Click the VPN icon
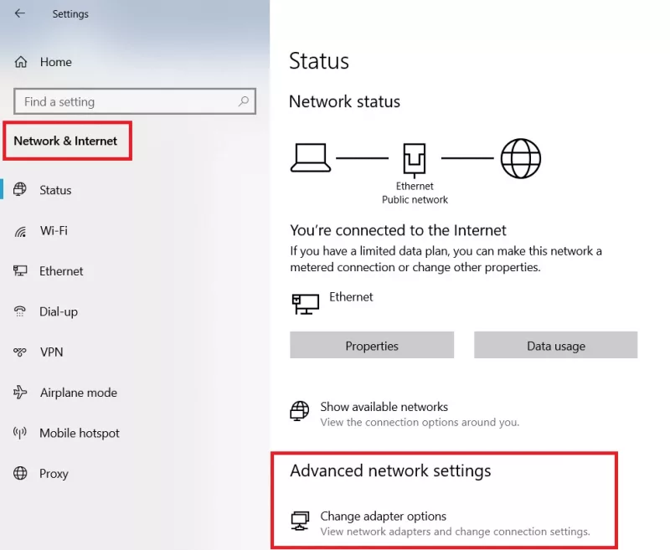This screenshot has height=550, width=670. (x=21, y=352)
